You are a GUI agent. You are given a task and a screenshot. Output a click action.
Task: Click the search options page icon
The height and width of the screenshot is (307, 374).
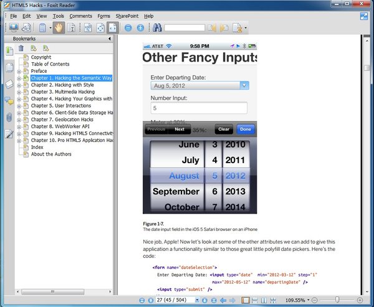tap(237, 28)
